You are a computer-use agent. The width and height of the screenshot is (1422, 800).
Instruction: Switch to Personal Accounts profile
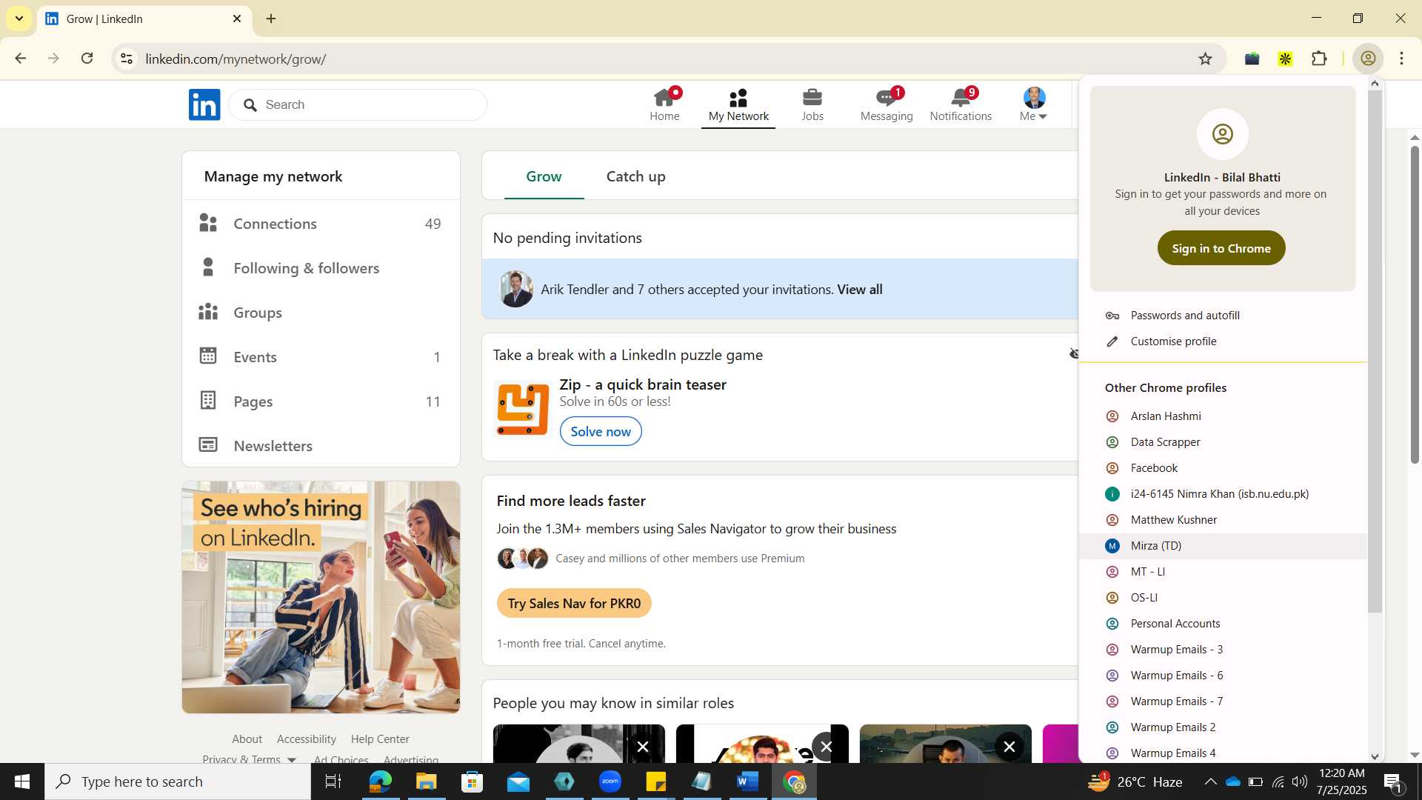pos(1222,624)
